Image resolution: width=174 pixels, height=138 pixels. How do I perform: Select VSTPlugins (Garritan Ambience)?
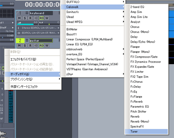[x=93, y=69]
